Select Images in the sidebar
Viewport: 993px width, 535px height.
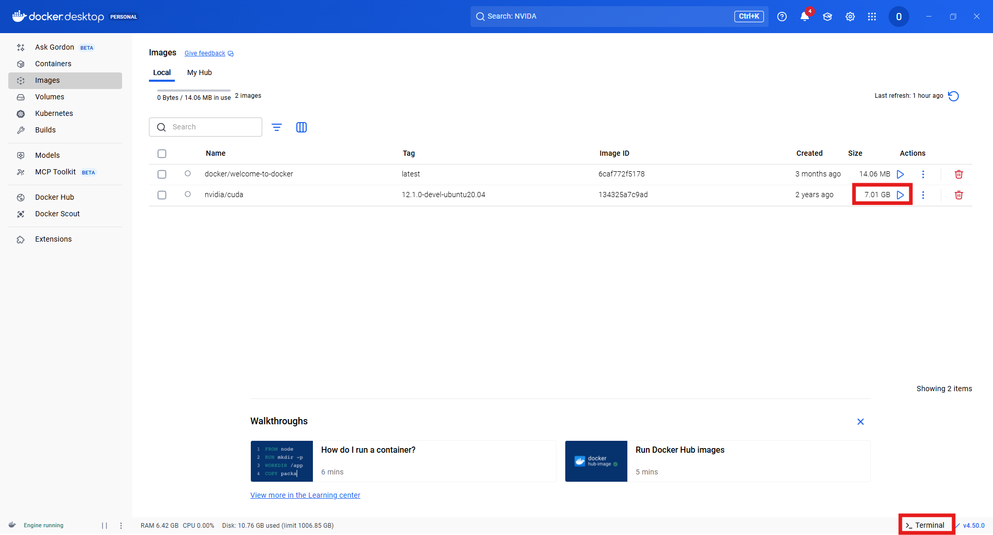pos(65,80)
